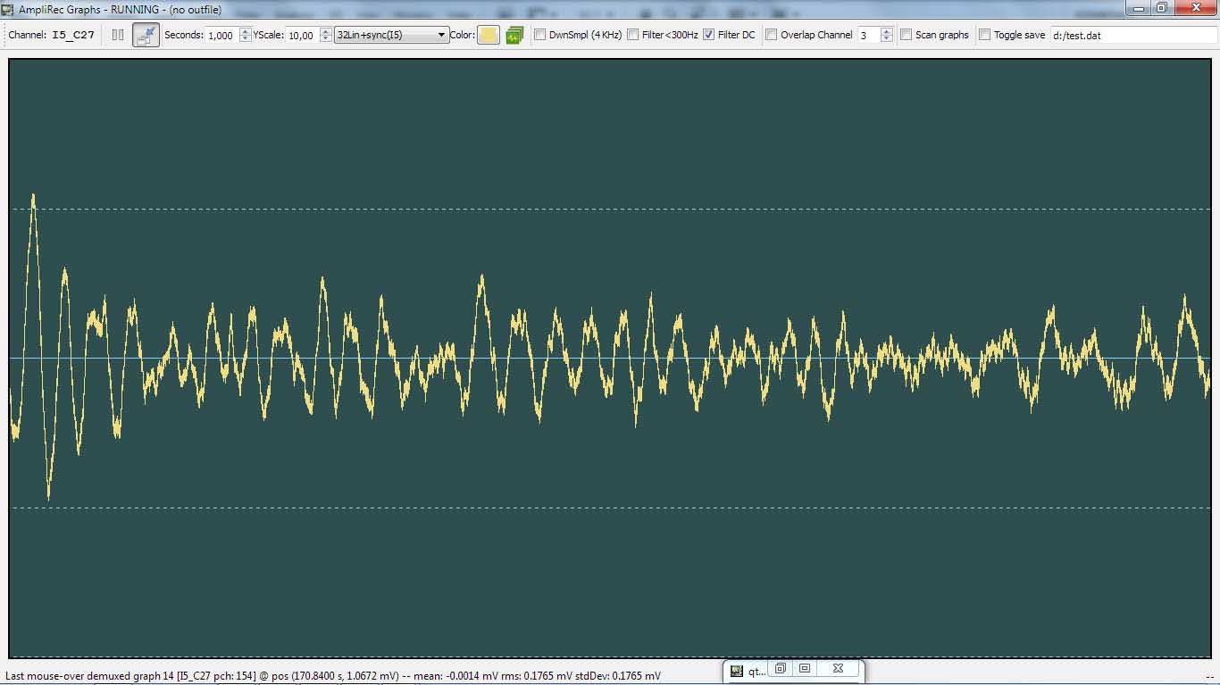
Task: Enable the Filter<300Hz checkbox
Action: click(x=632, y=35)
